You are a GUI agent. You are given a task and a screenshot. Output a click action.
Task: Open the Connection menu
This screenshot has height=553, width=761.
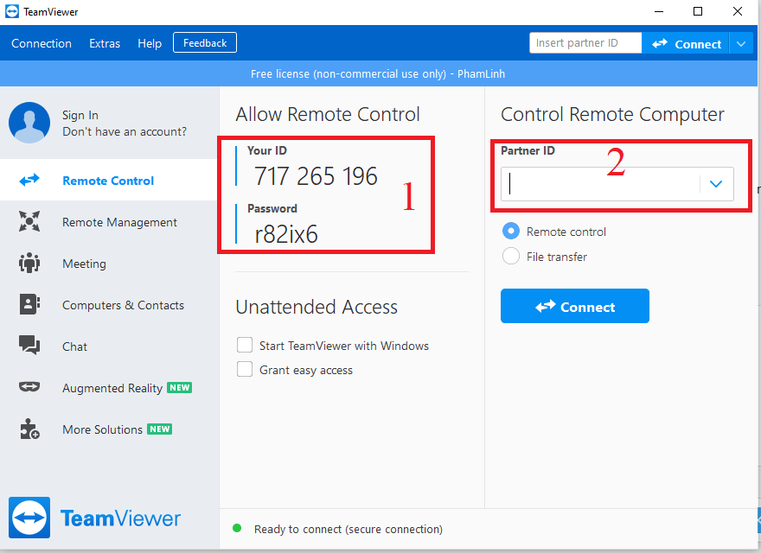tap(42, 43)
